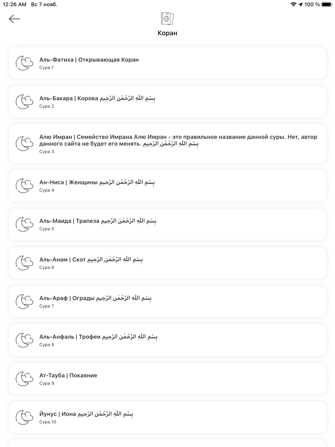Tap moon icon beside Ан-Ниса
The image size is (335, 447).
[24, 186]
